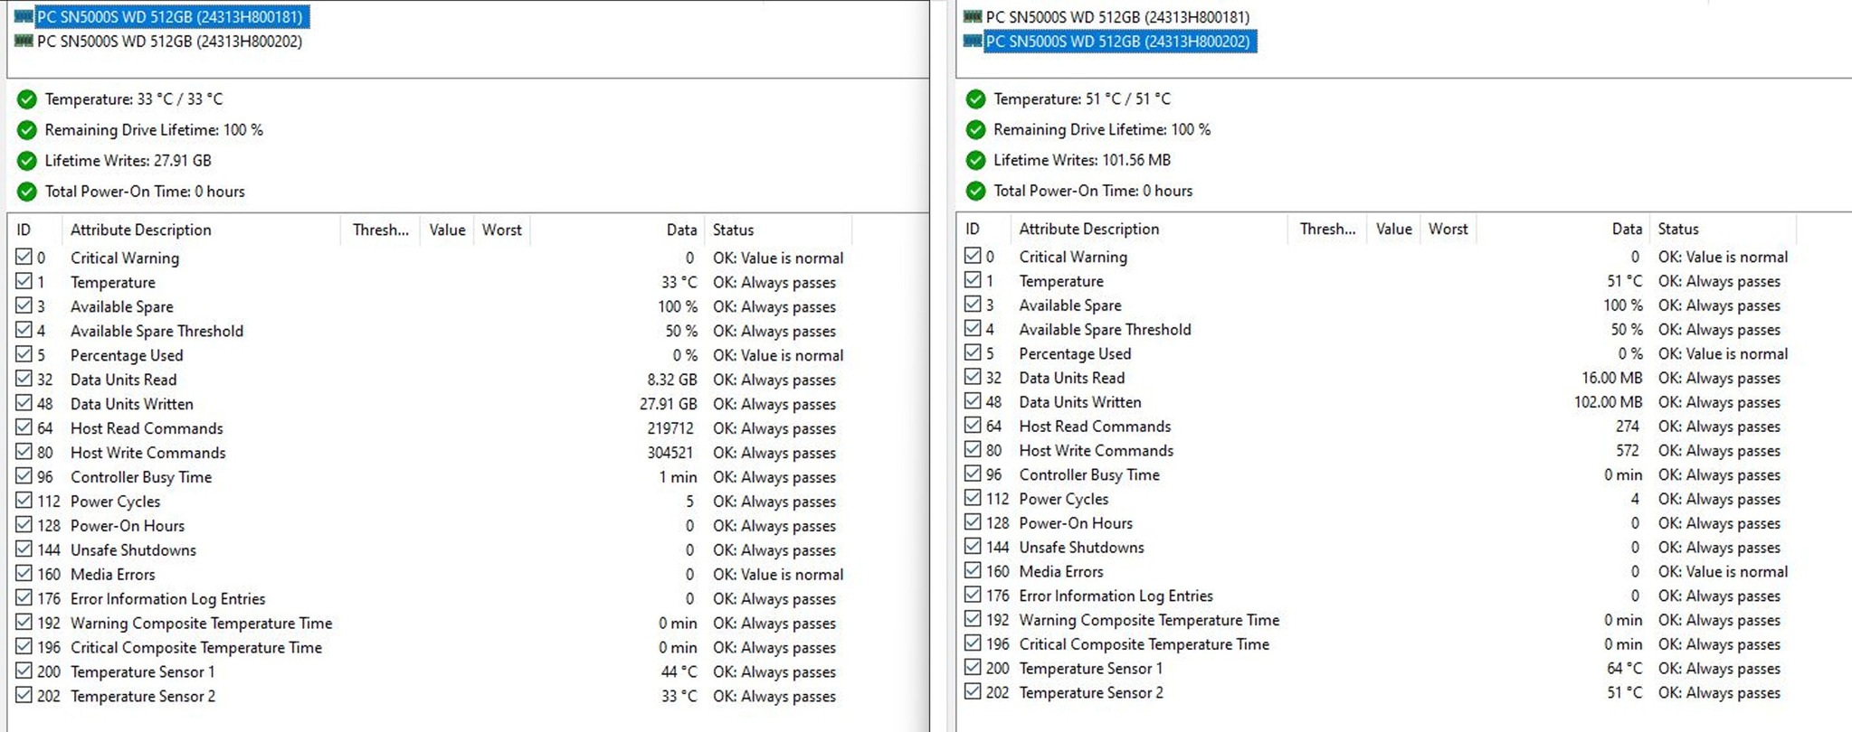Sort by Attribute Description in left drive panel

pos(141,230)
